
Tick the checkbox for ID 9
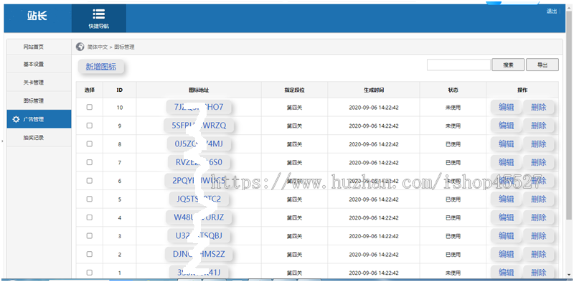click(89, 126)
